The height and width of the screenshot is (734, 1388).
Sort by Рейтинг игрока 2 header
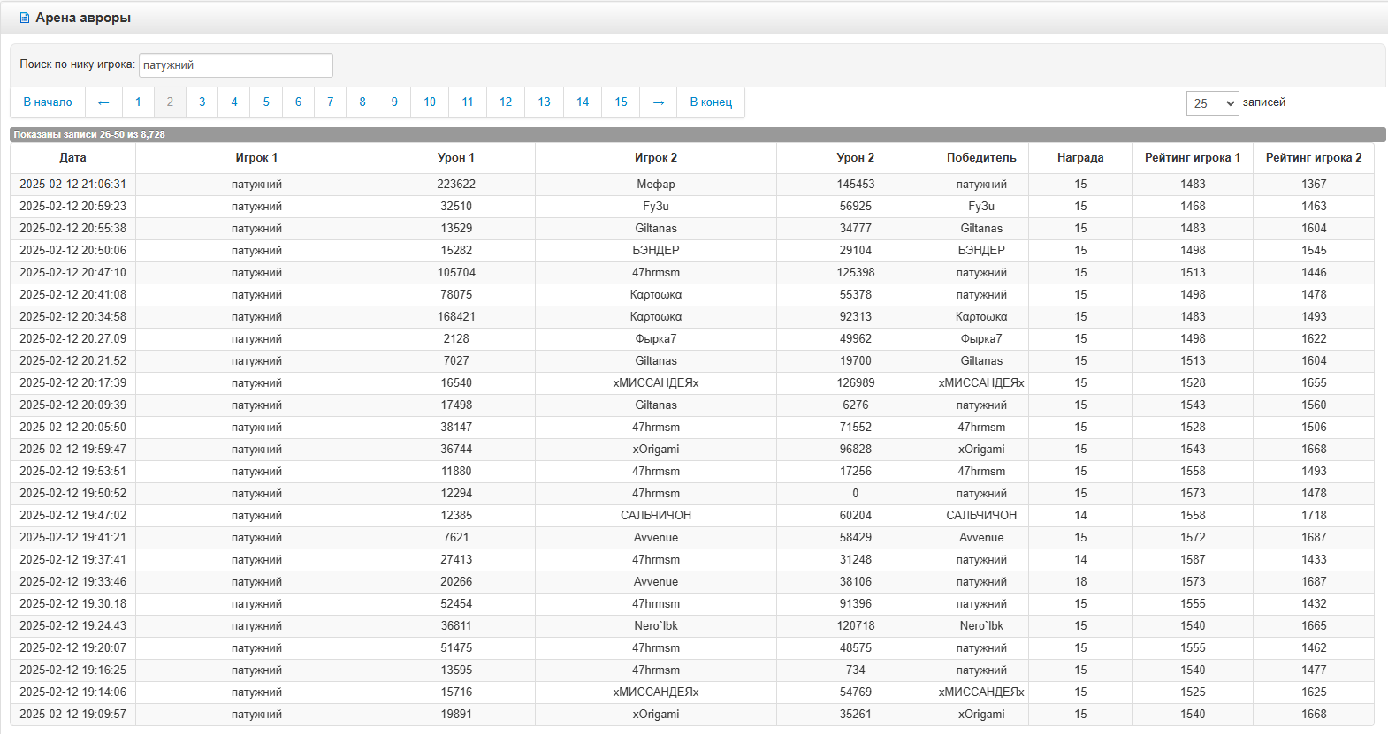point(1314,158)
